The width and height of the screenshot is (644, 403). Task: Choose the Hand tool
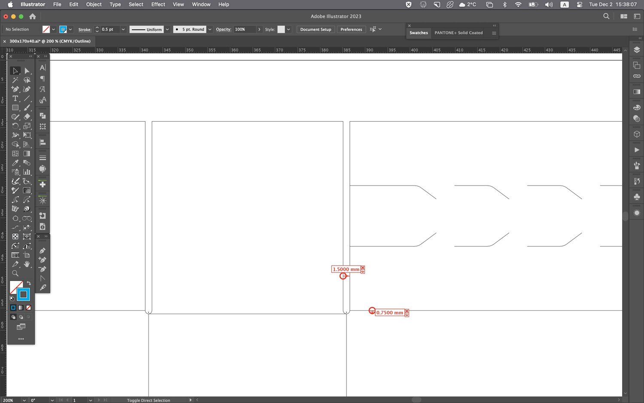(x=27, y=264)
